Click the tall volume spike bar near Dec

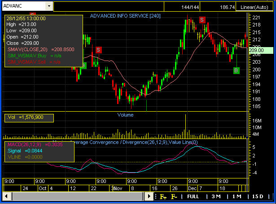(185, 126)
